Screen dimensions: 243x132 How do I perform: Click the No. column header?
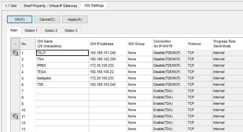tap(28, 44)
